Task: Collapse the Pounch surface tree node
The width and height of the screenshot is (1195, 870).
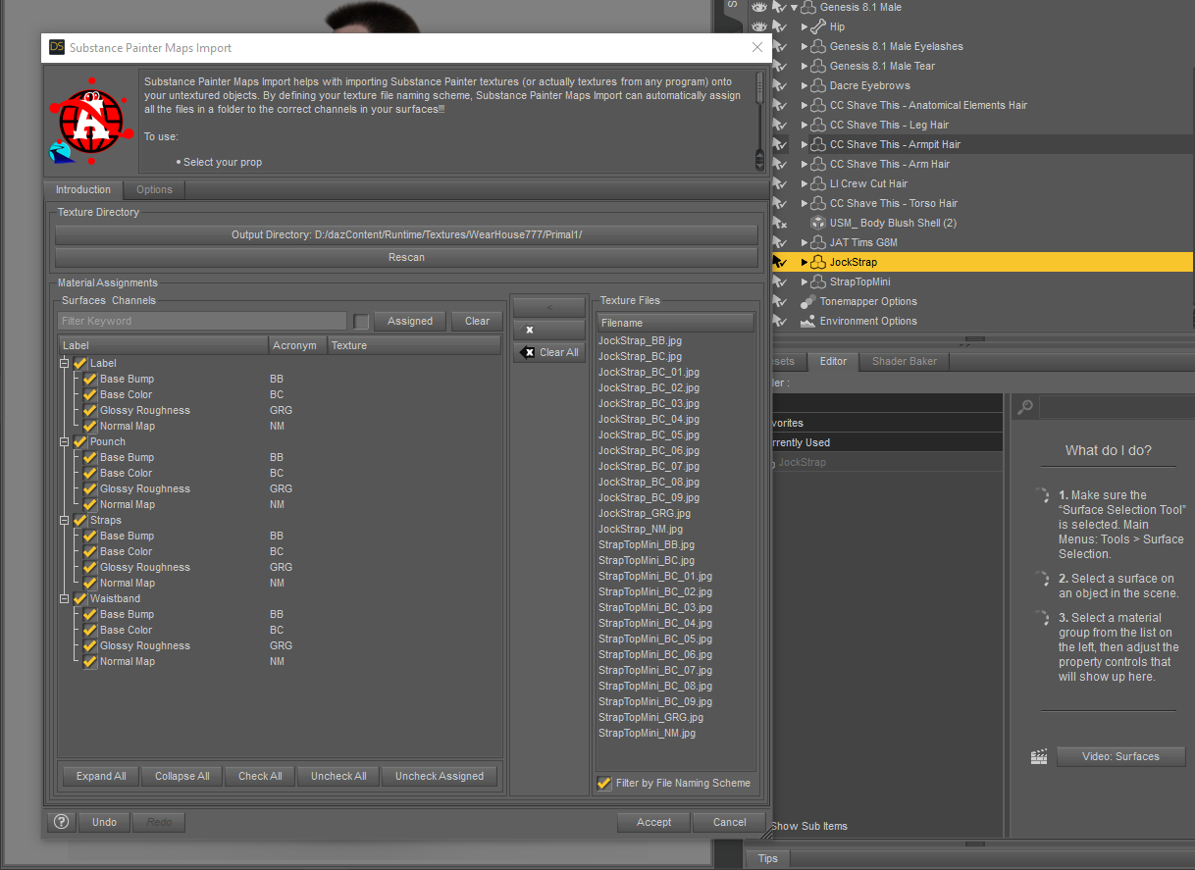Action: tap(65, 441)
